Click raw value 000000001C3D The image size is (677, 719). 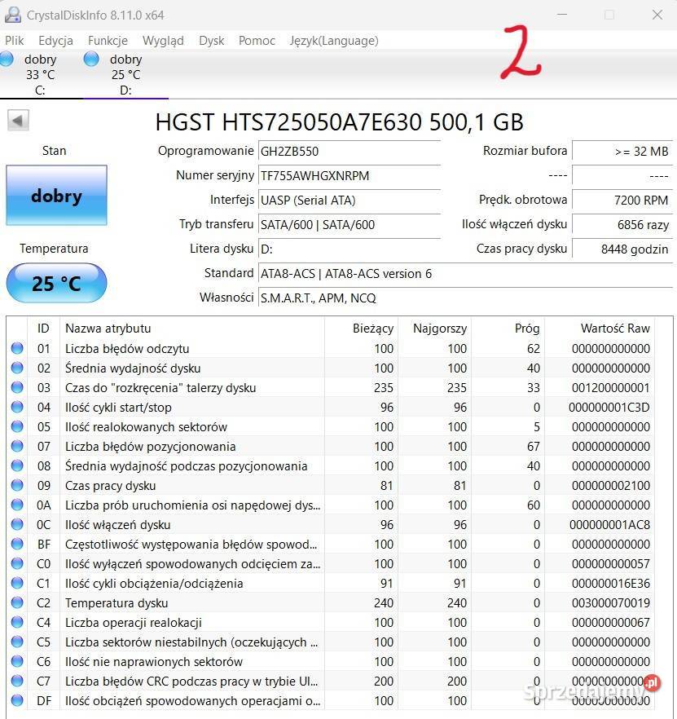point(609,408)
